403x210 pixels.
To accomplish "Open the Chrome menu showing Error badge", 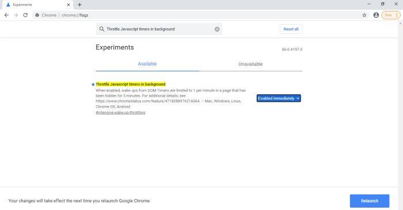I will tap(391, 15).
